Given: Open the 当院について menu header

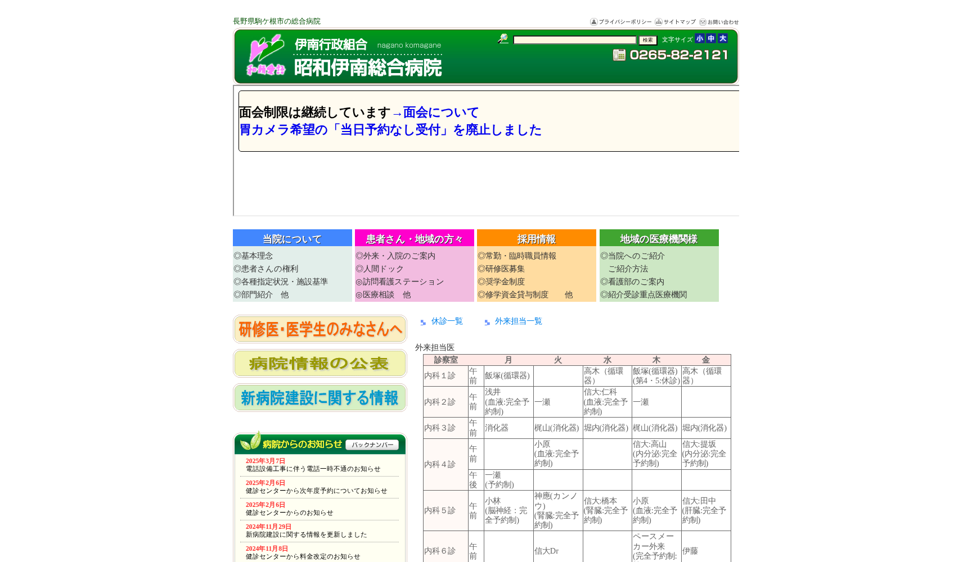Looking at the screenshot, I should (292, 238).
